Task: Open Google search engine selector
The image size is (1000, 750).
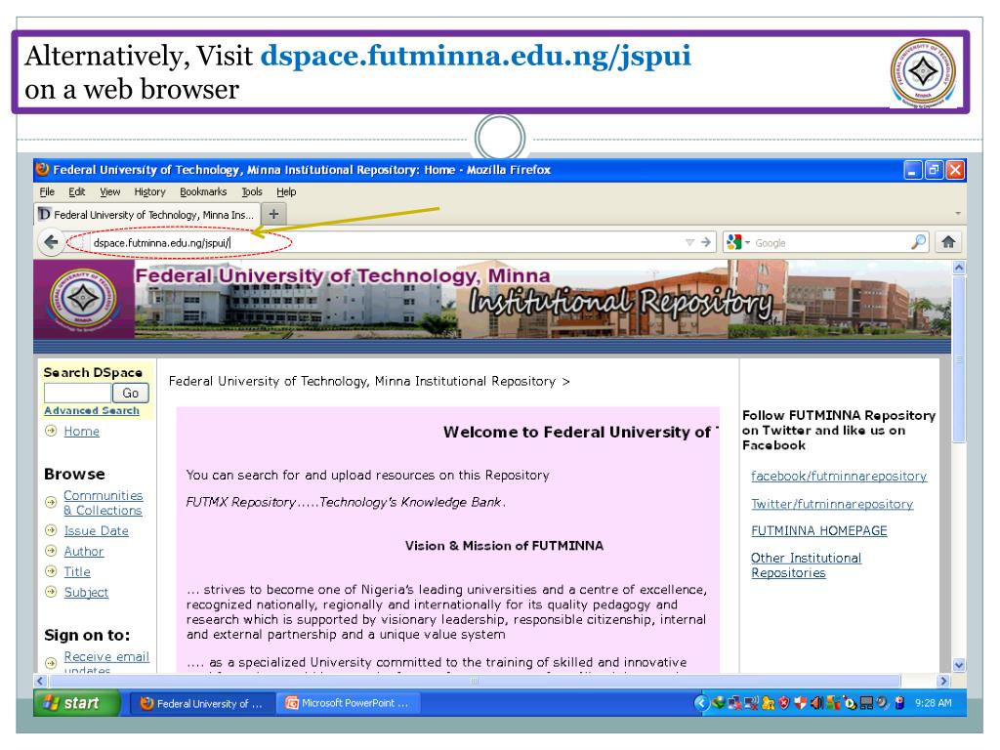Action: click(x=738, y=242)
